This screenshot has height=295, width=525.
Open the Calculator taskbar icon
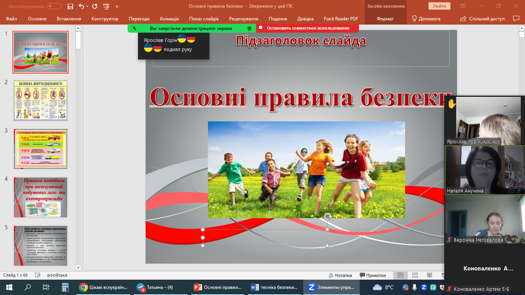pos(65,287)
